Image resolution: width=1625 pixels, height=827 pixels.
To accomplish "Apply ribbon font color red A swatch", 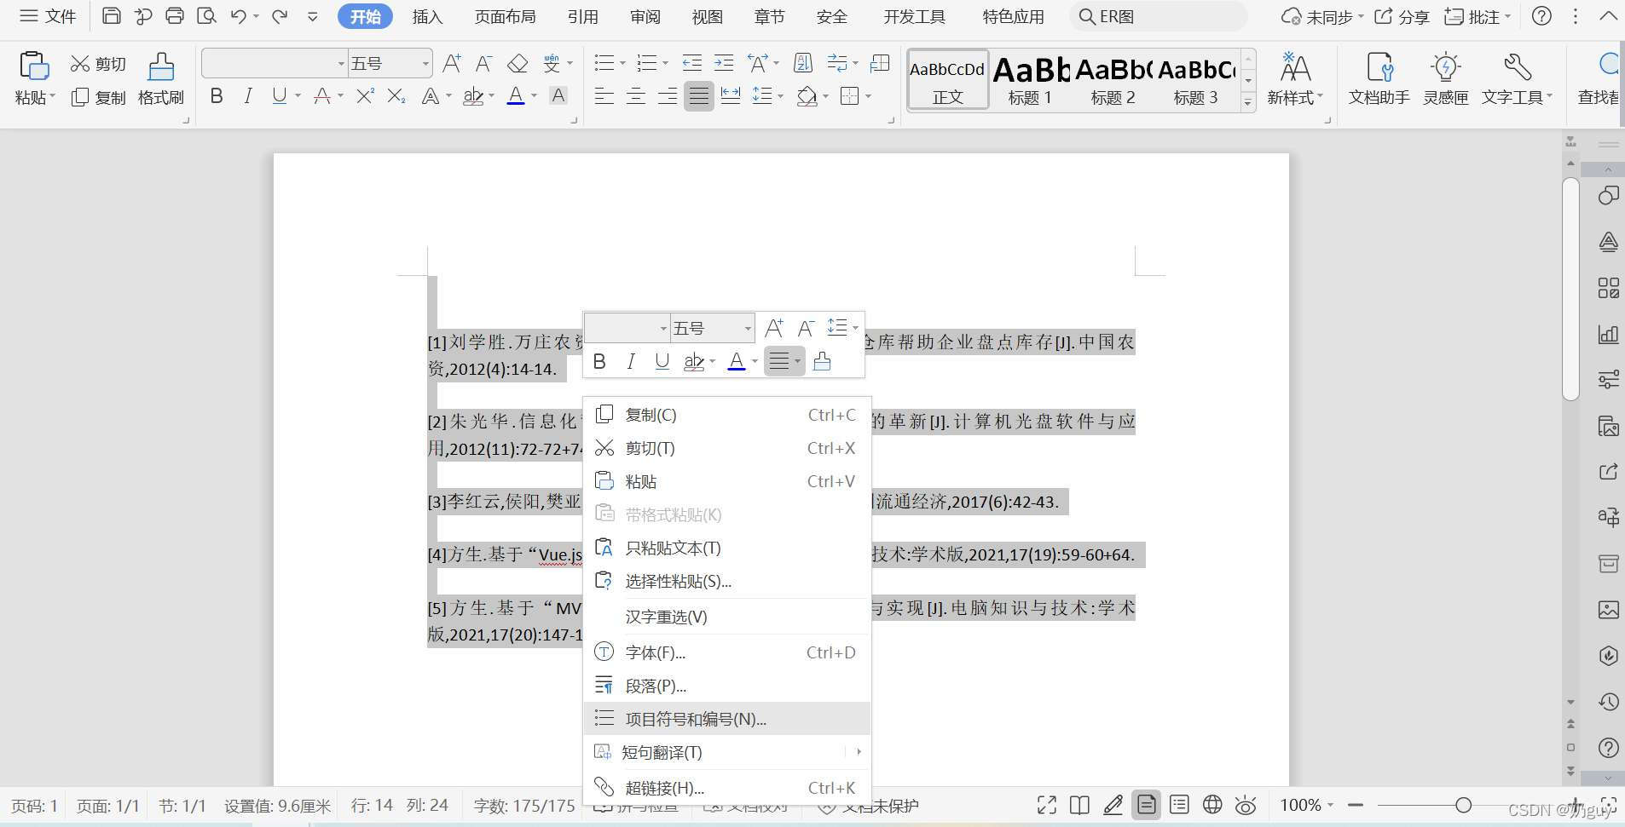I will point(516,96).
